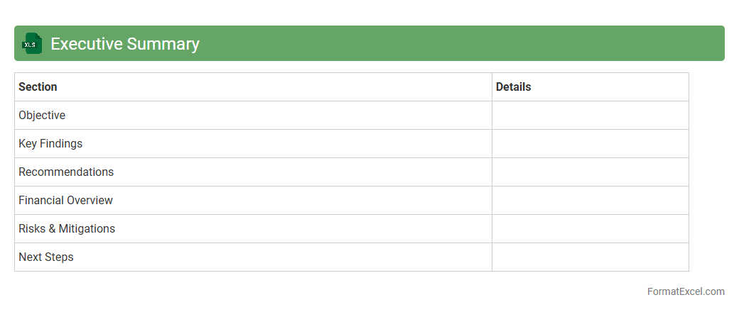Click the Financial Overview row label
Viewport: 739px width, 312px height.
(65, 201)
